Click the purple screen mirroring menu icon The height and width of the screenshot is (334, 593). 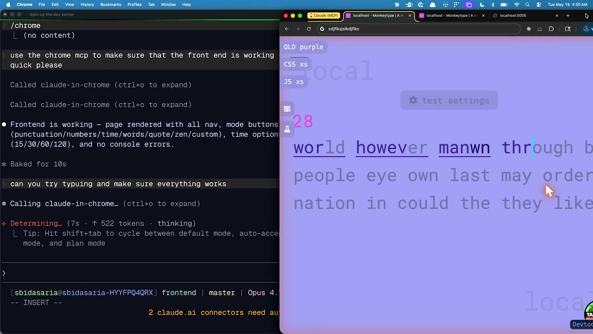(x=469, y=5)
